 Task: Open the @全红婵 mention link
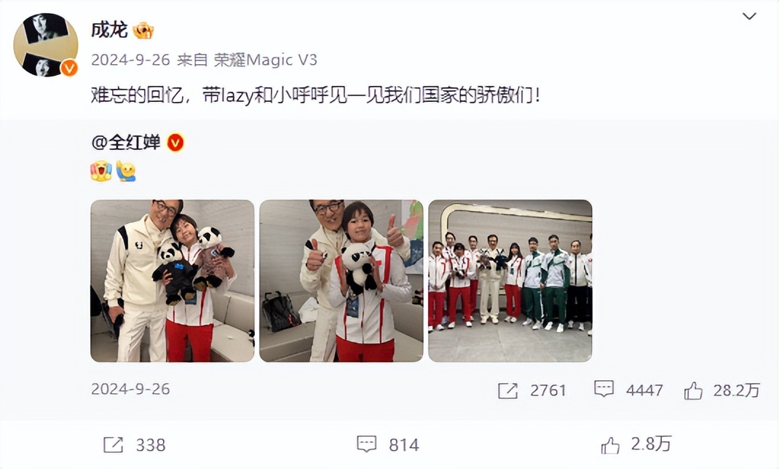coord(126,143)
